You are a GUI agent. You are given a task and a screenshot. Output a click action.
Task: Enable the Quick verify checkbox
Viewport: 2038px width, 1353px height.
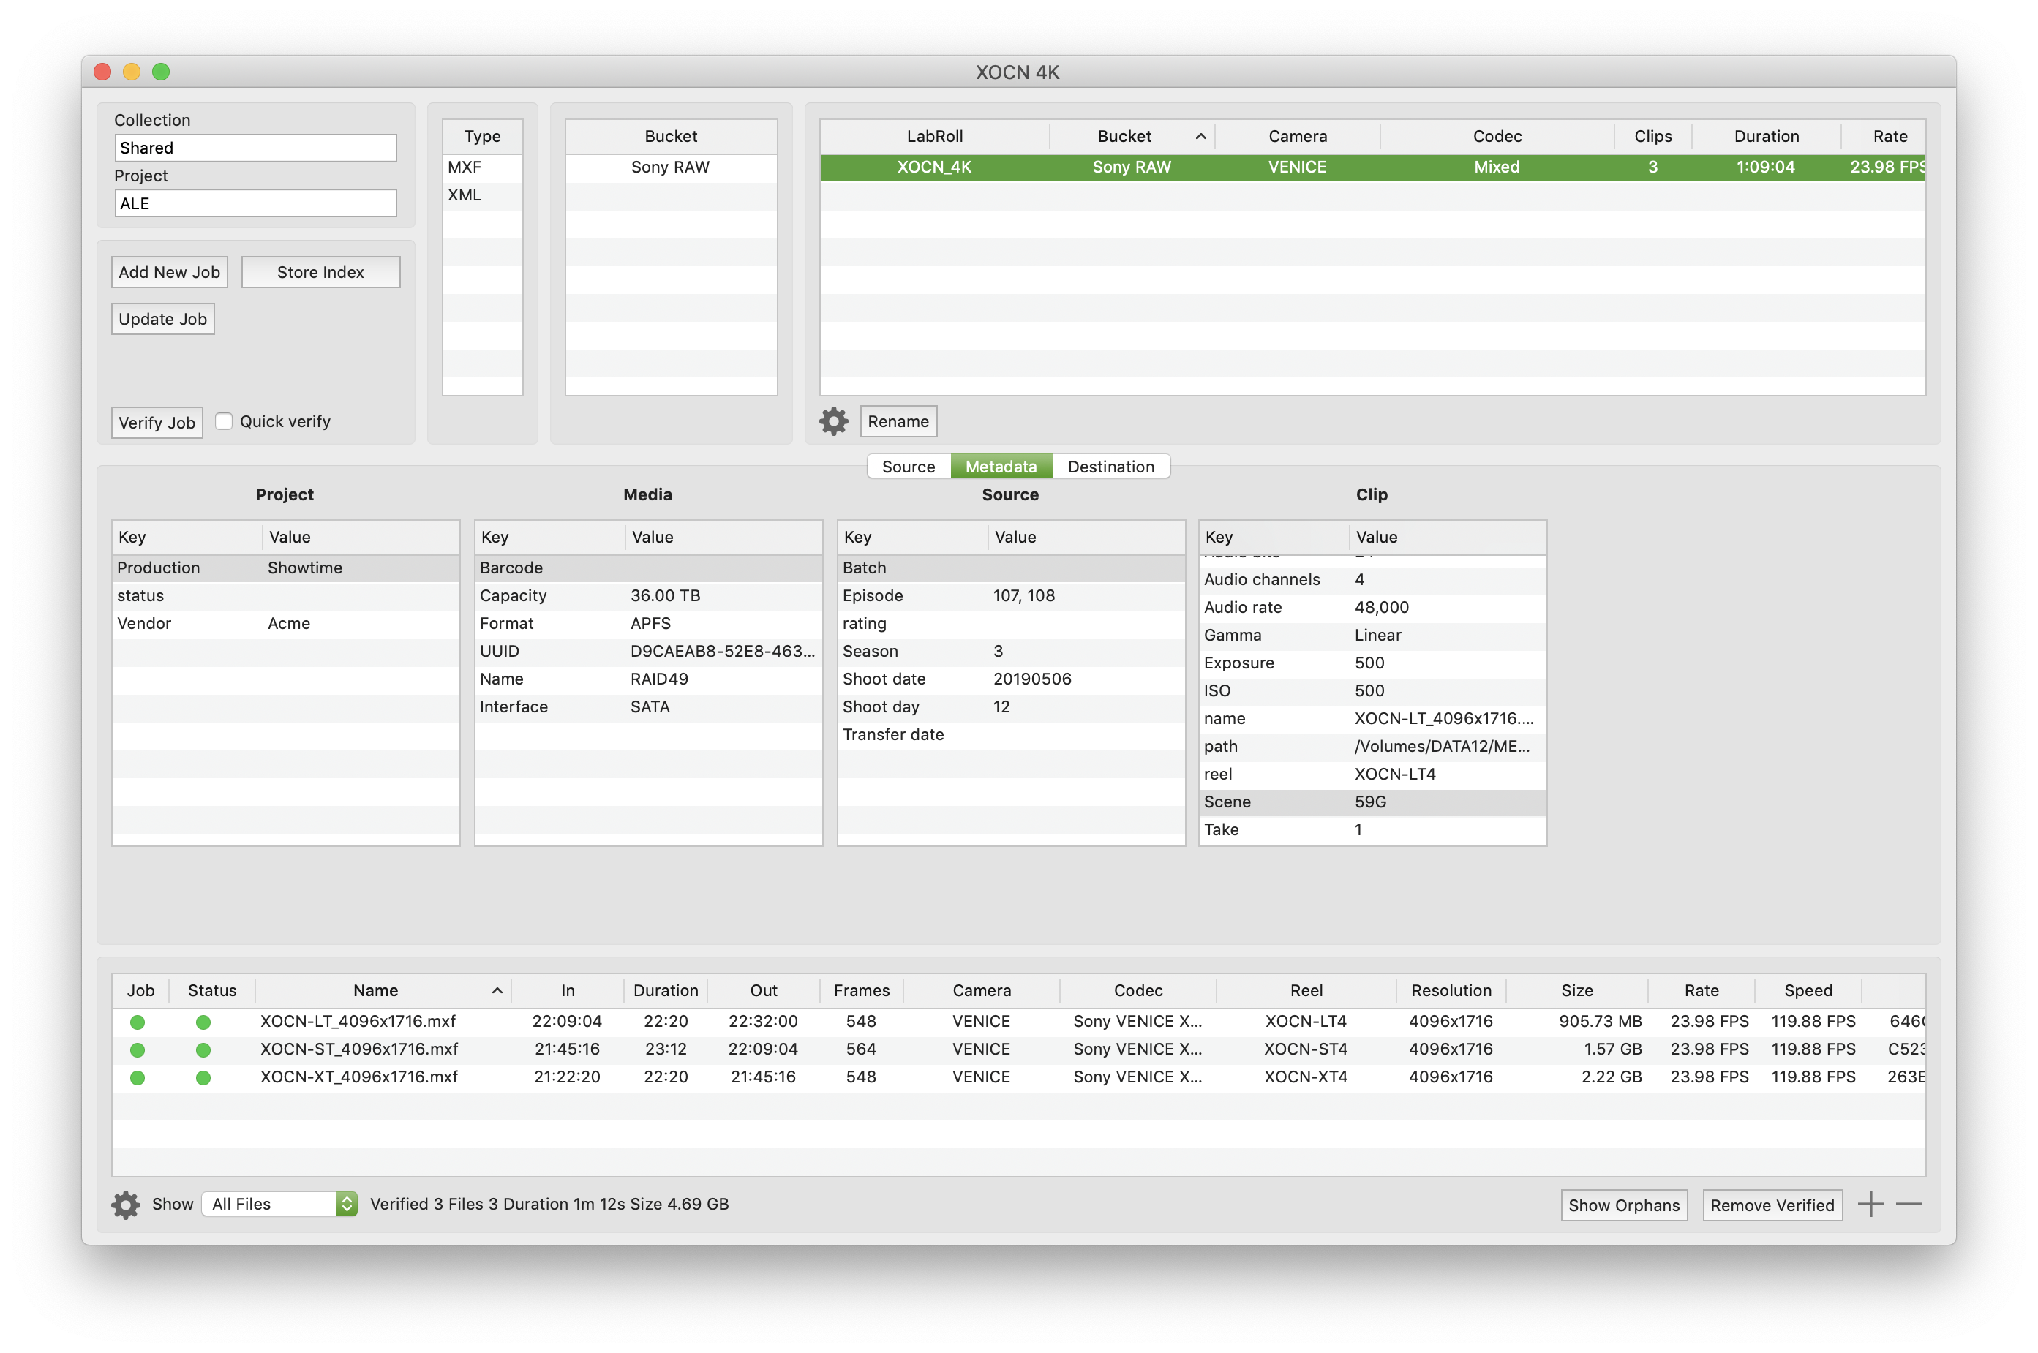click(225, 421)
